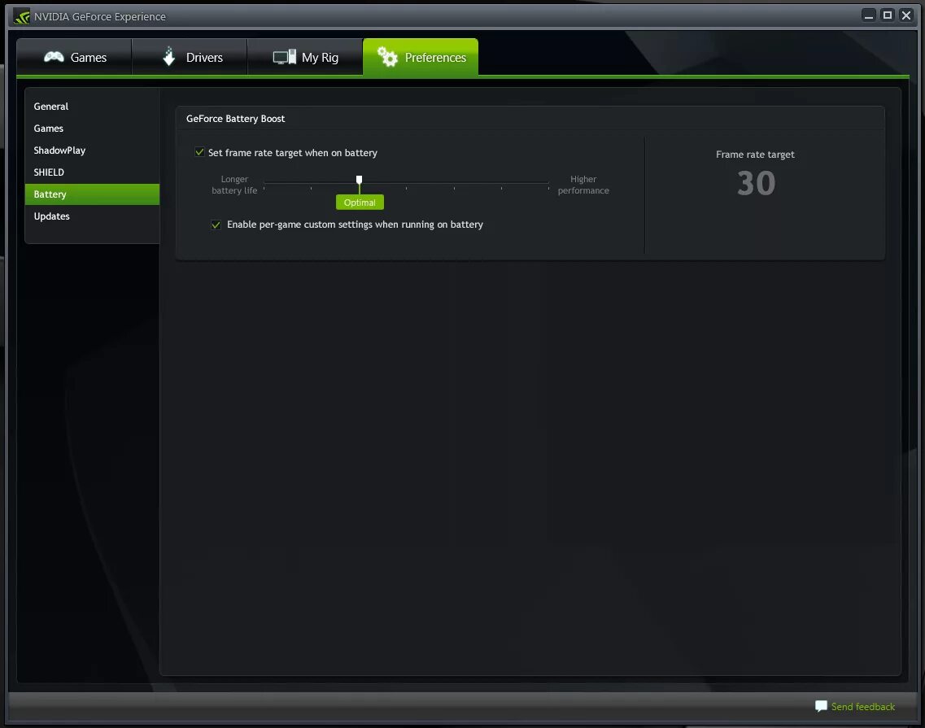Click the Send feedback link
The image size is (925, 728).
click(862, 706)
